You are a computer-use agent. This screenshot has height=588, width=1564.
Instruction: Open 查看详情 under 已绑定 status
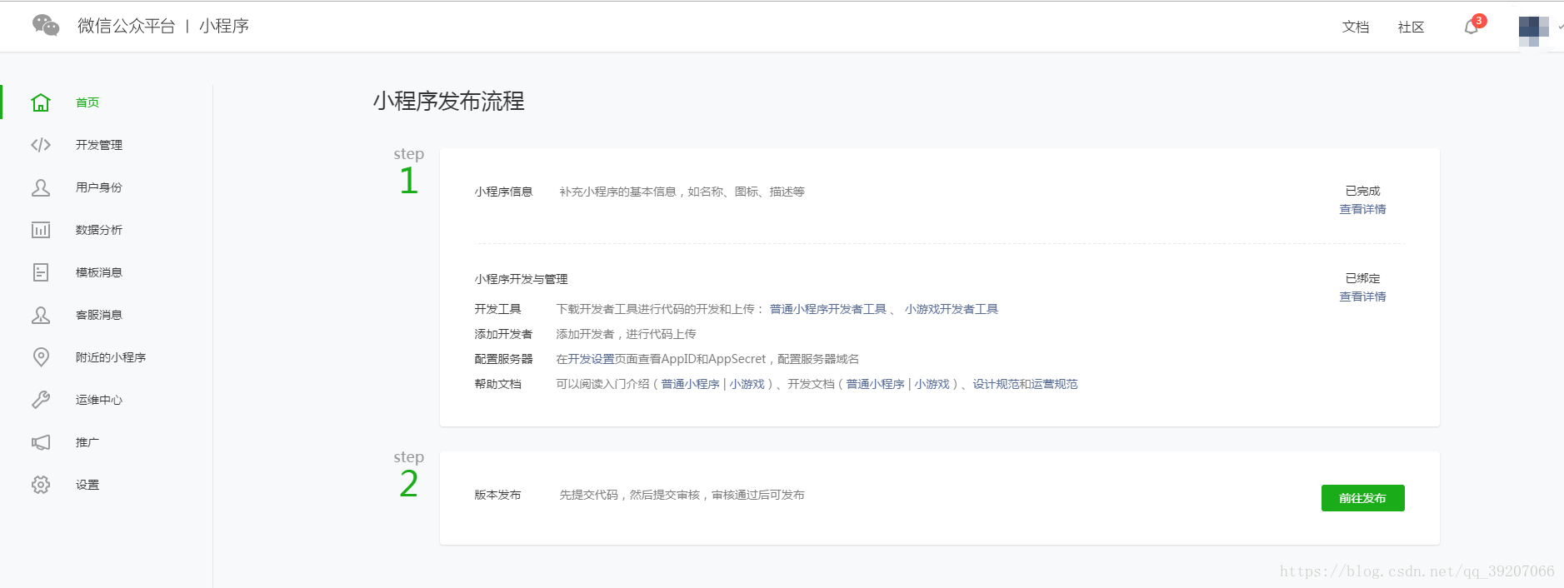pos(1362,296)
